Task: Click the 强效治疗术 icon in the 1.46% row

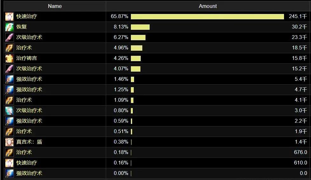Action: [10, 79]
